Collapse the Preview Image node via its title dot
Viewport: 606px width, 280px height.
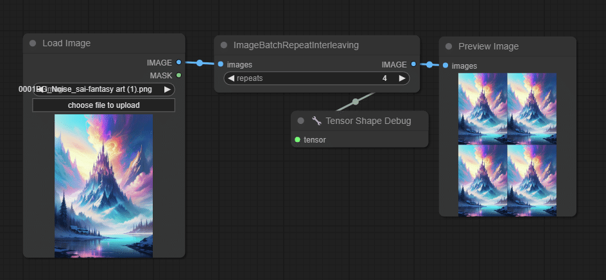(449, 46)
